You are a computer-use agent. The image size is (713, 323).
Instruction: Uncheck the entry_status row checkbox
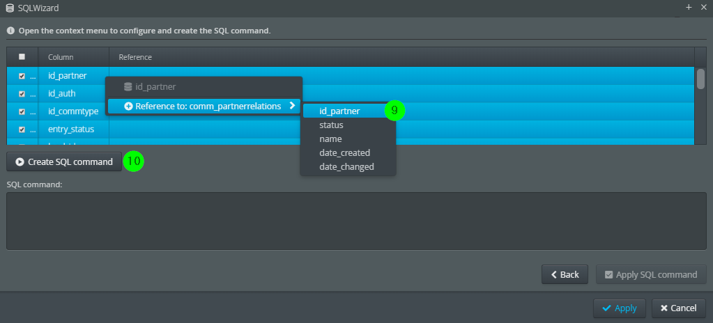[22, 129]
